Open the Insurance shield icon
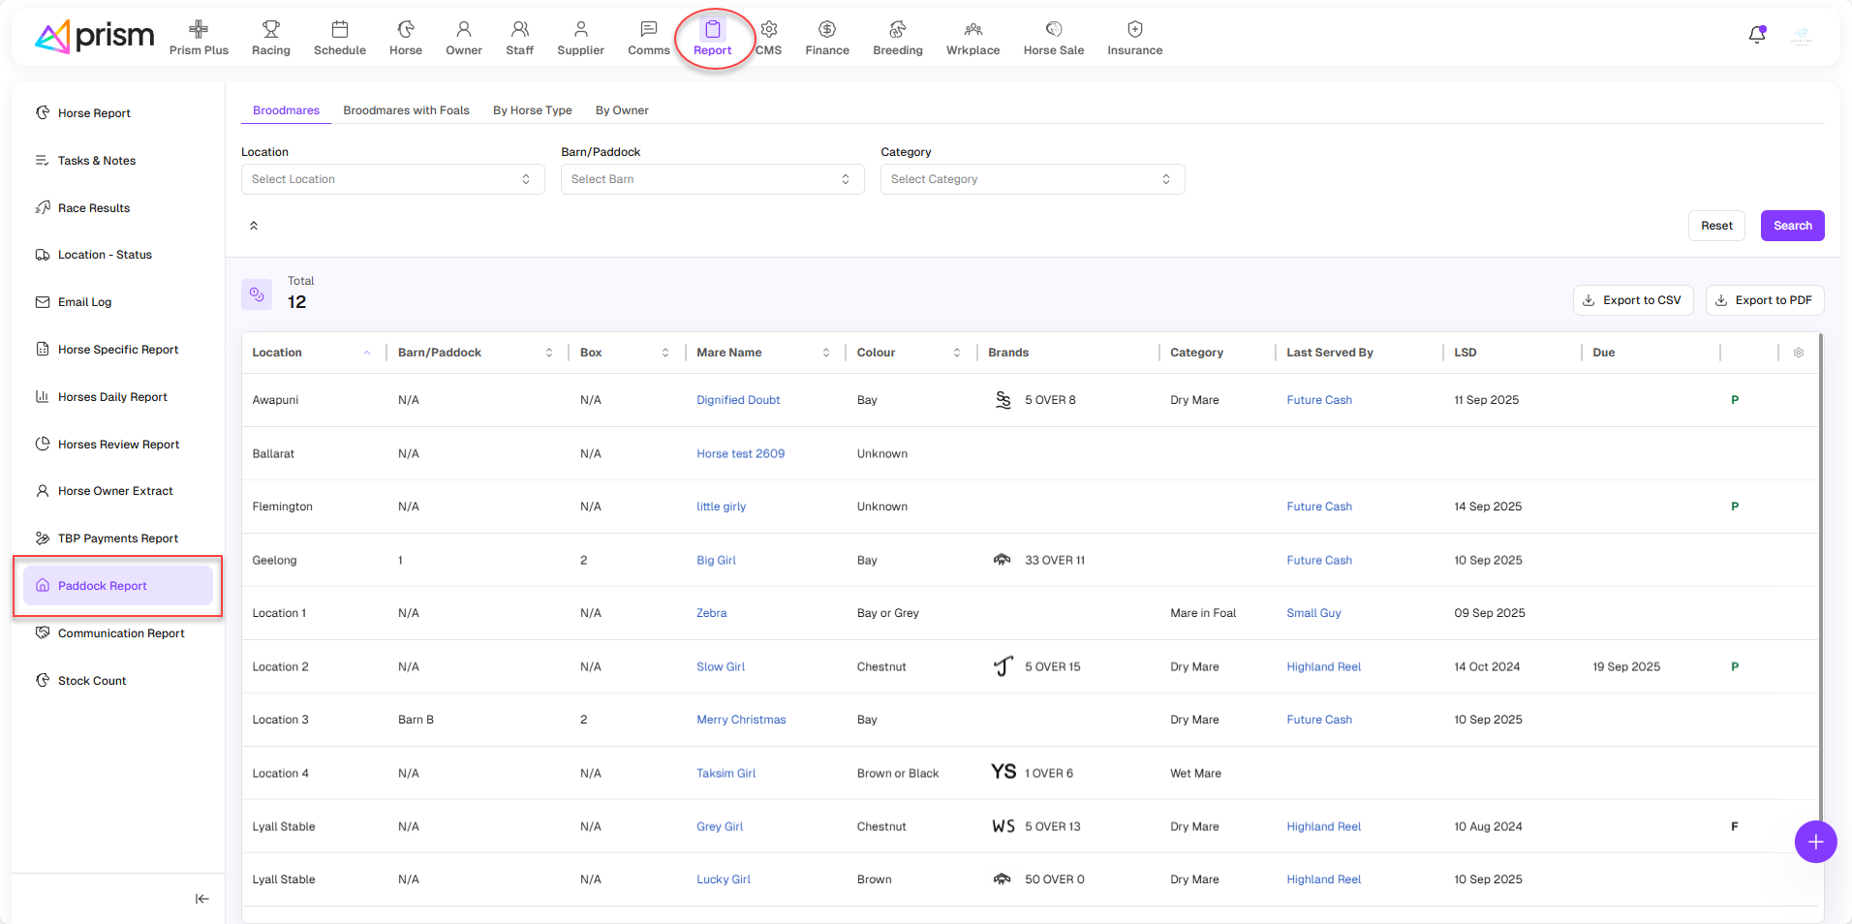Image resolution: width=1852 pixels, height=924 pixels. pyautogui.click(x=1134, y=30)
